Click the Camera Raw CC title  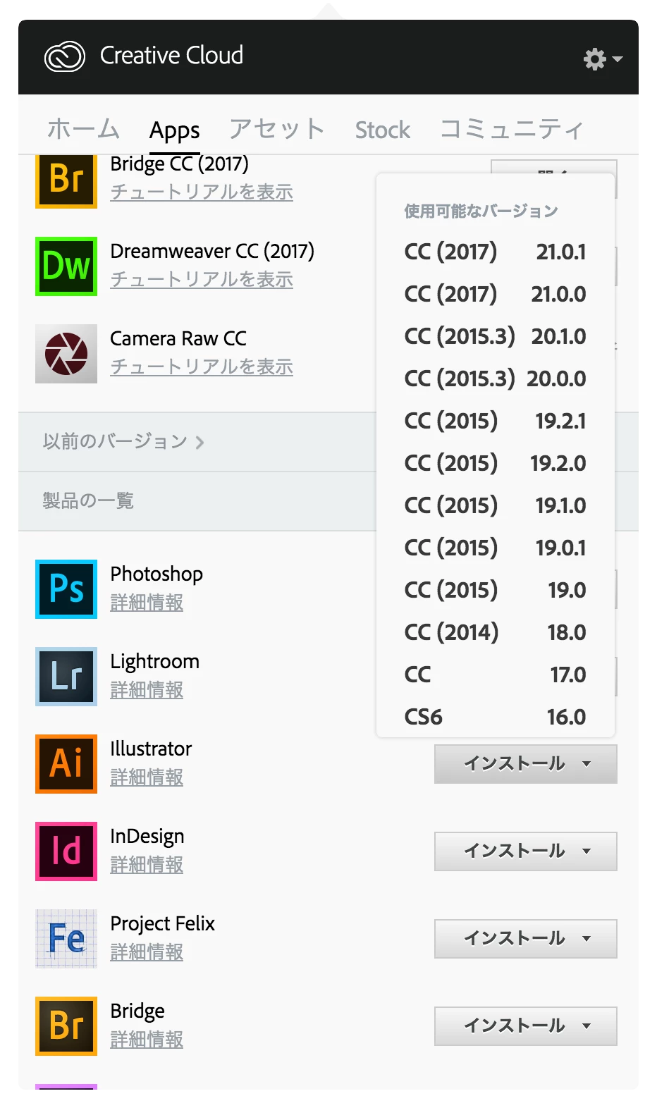178,339
